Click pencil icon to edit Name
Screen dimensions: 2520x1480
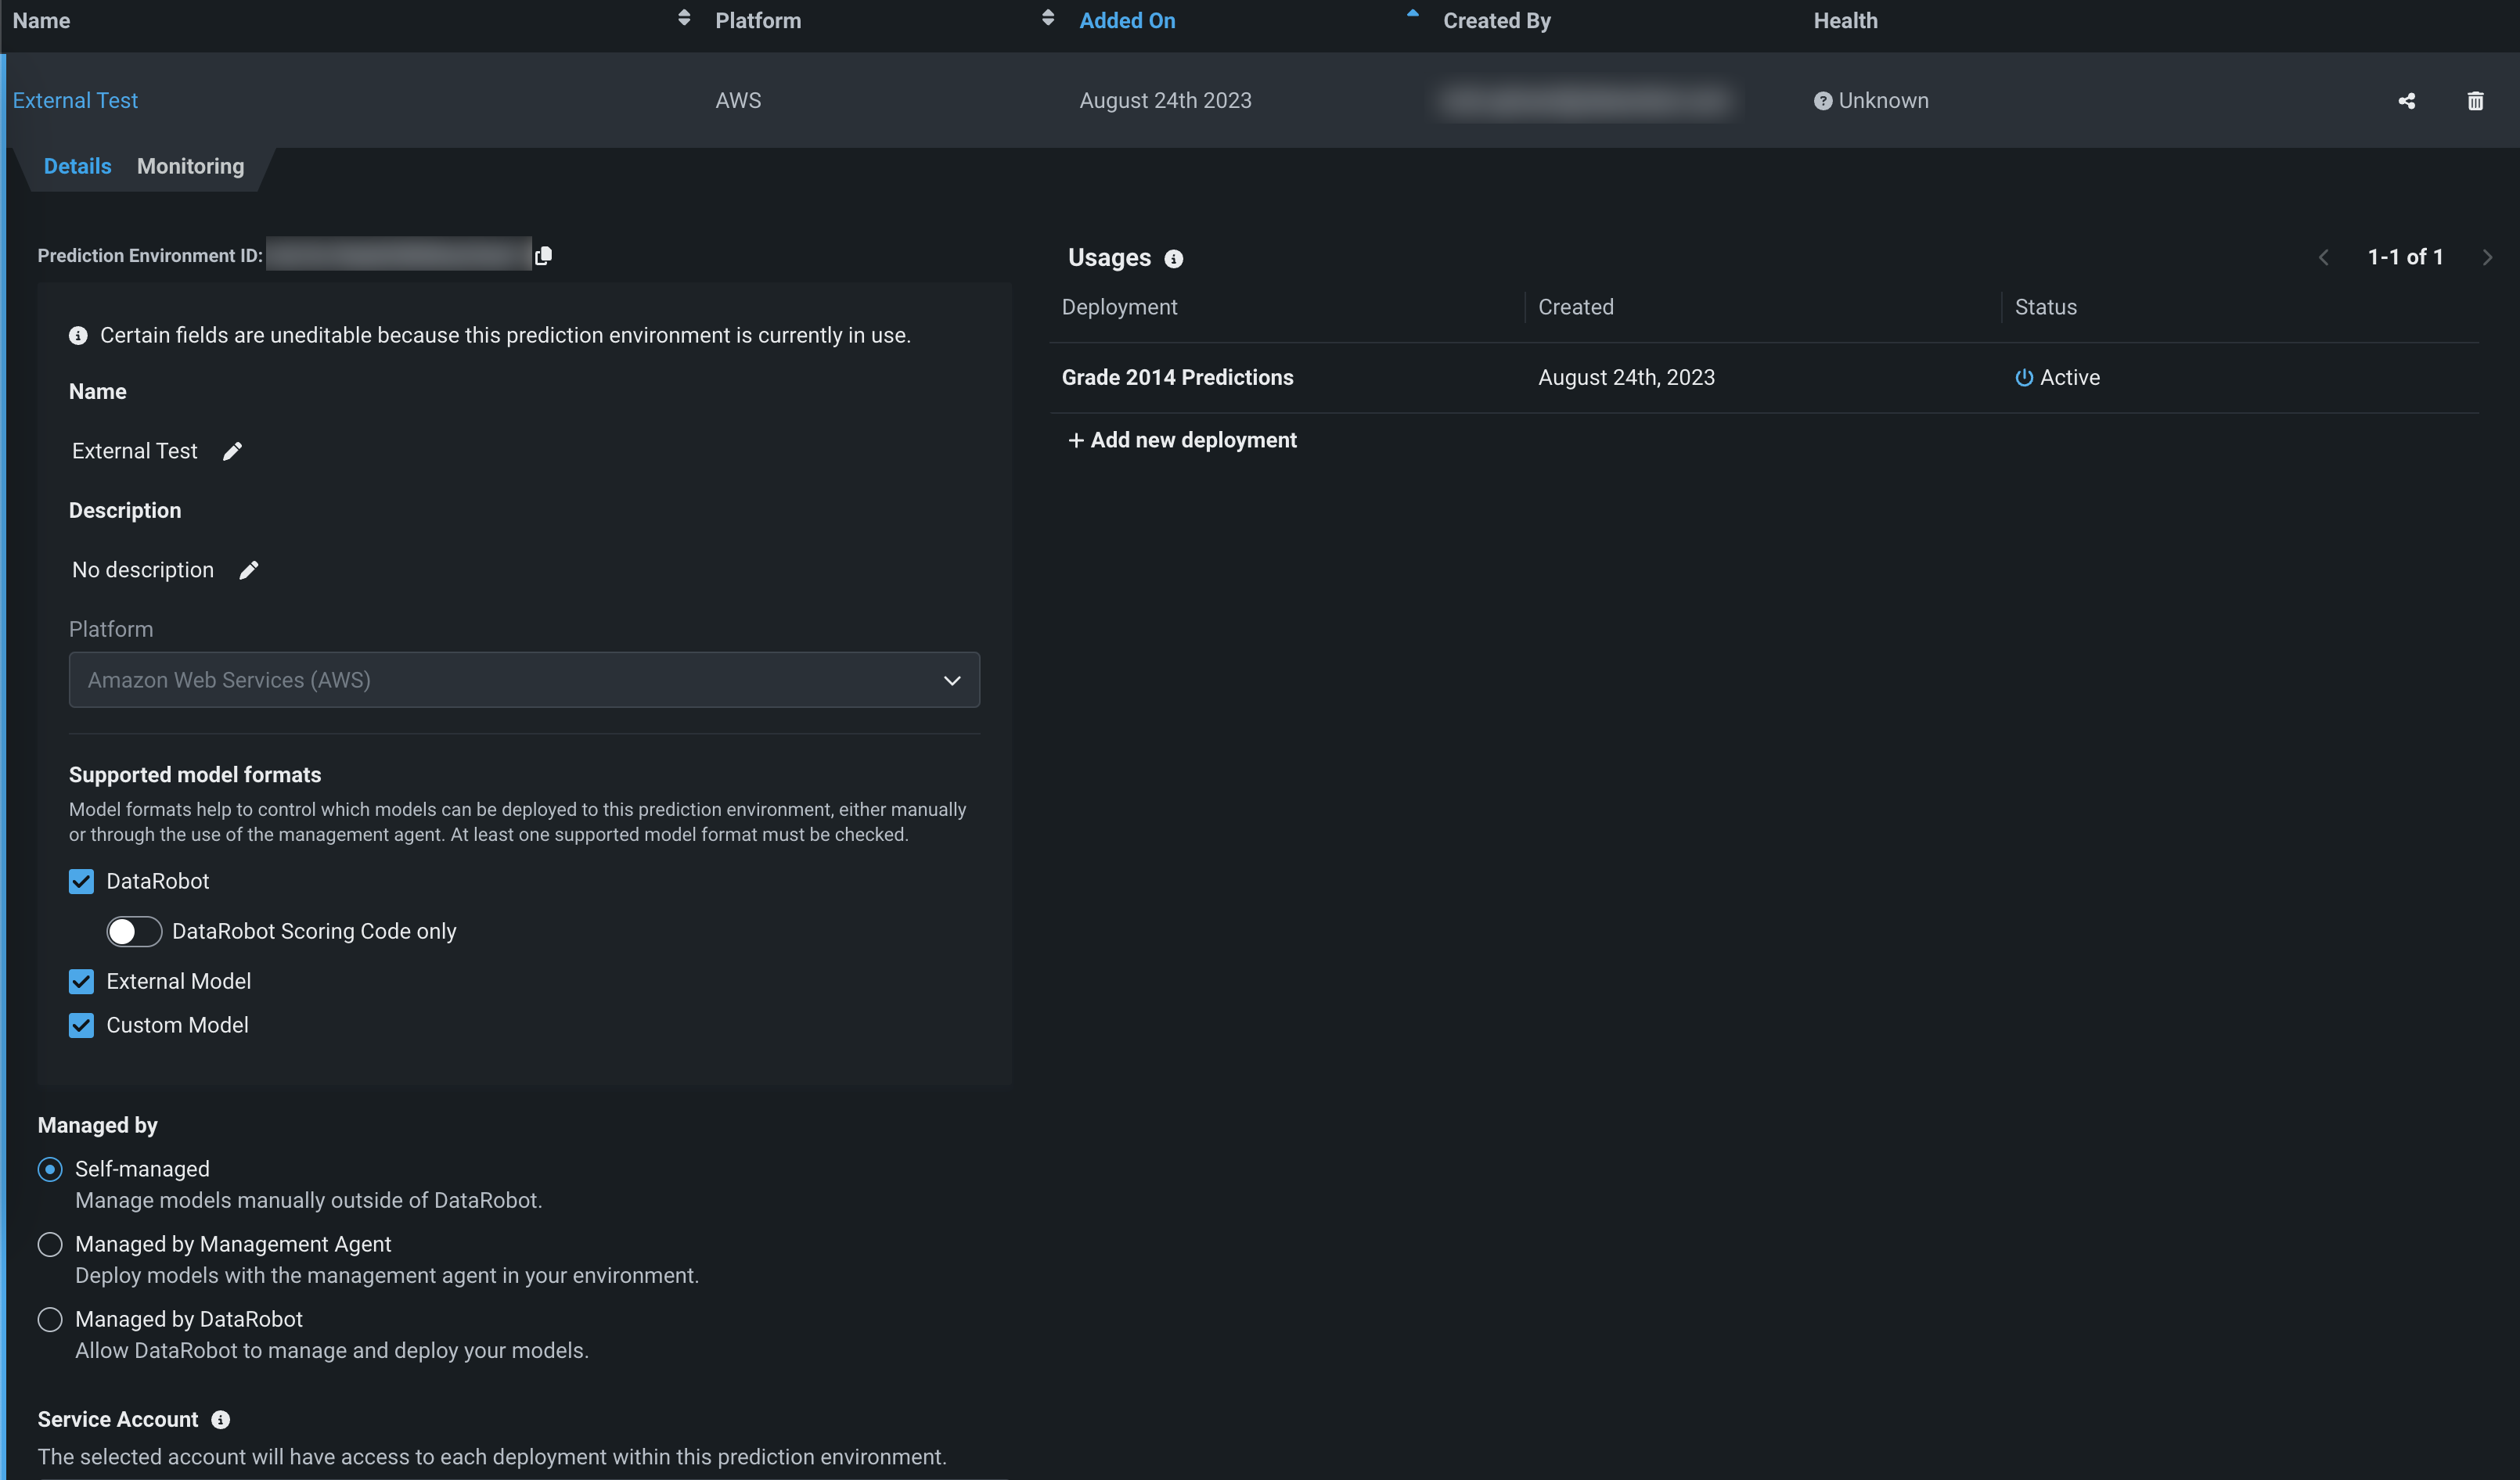tap(232, 451)
